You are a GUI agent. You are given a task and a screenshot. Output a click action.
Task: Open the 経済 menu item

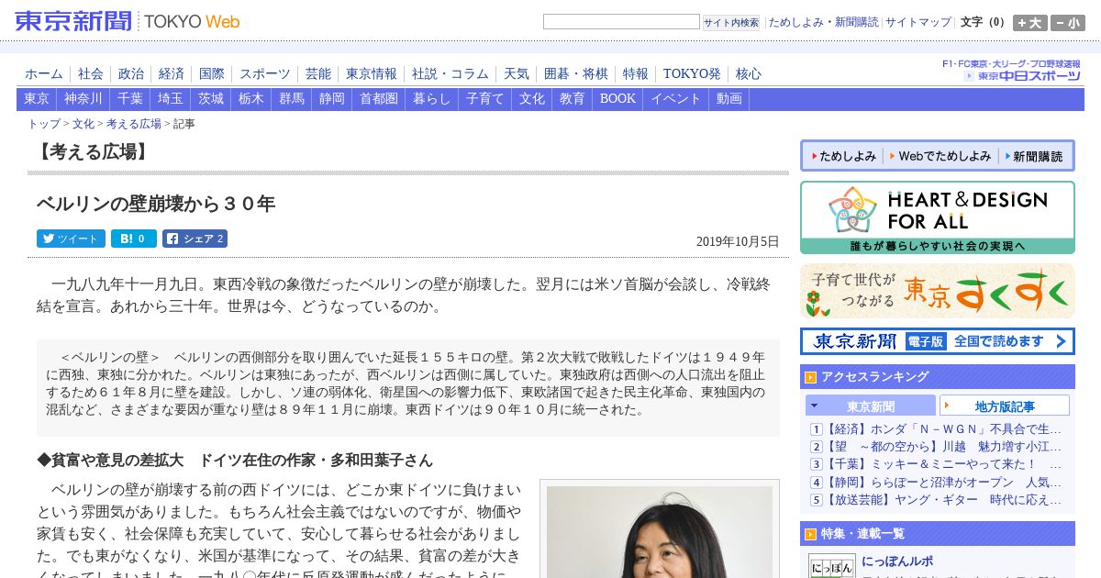point(172,73)
